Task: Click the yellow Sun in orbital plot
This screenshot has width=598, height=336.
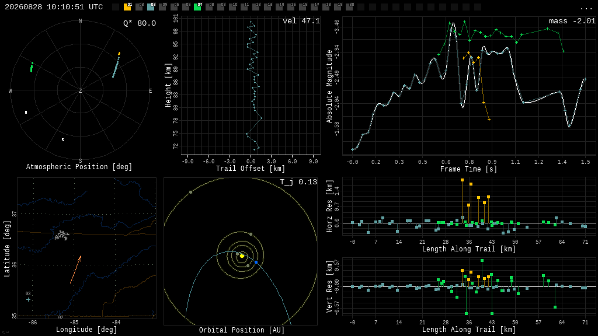Action: tap(242, 256)
